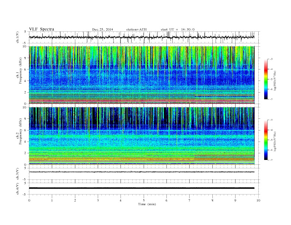This screenshot has width=291, height=225.
Task: Click the "9" tick label on time axis
Action: click(235, 200)
